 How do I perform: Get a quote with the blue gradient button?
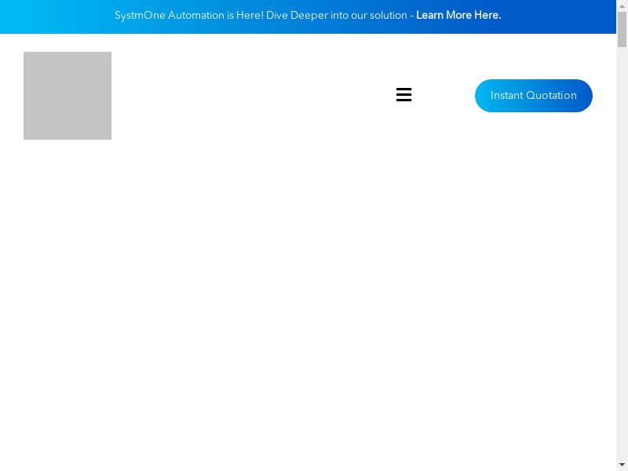[533, 96]
